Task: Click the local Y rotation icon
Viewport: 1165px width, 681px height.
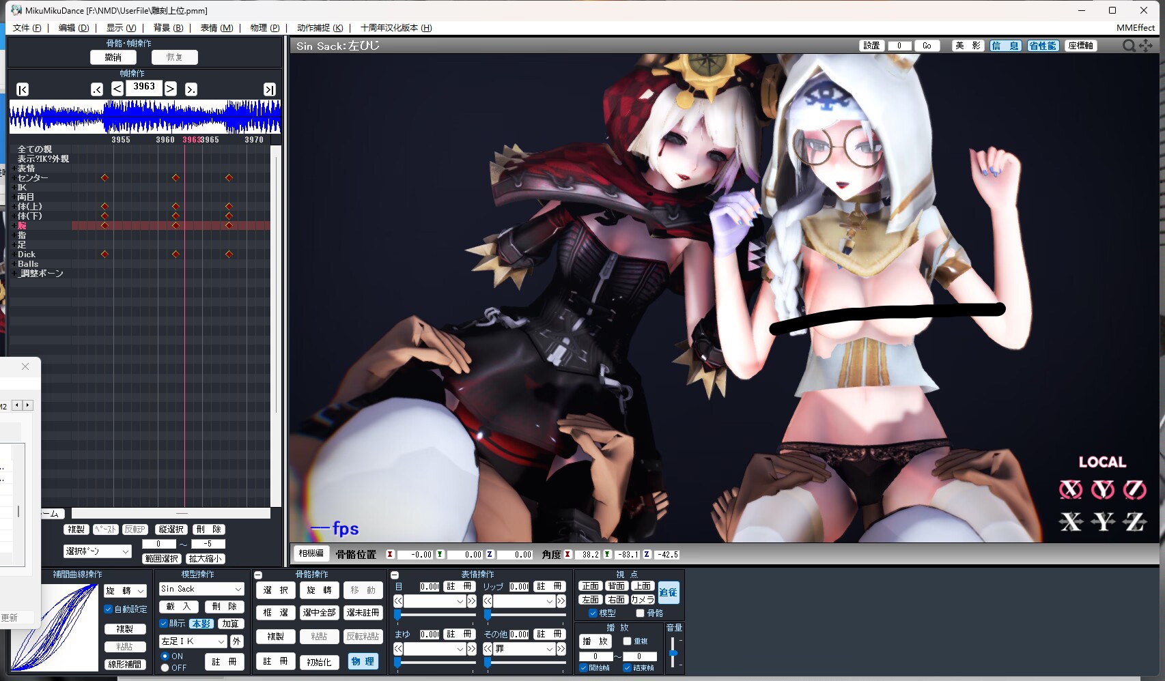Action: 1102,489
